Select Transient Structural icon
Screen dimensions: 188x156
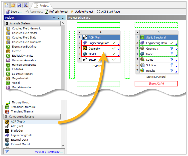point(7,107)
